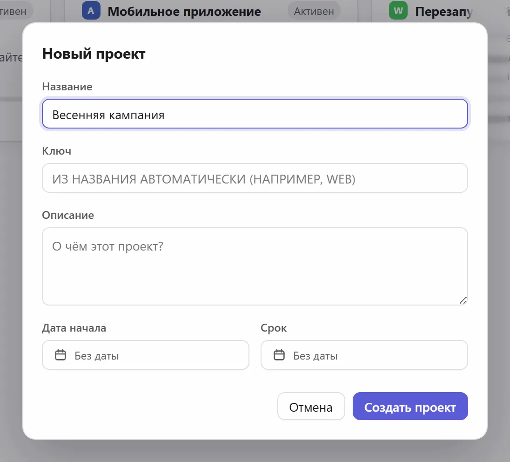Viewport: 510px width, 462px height.
Task: Click the green W project avatar icon
Action: click(398, 11)
